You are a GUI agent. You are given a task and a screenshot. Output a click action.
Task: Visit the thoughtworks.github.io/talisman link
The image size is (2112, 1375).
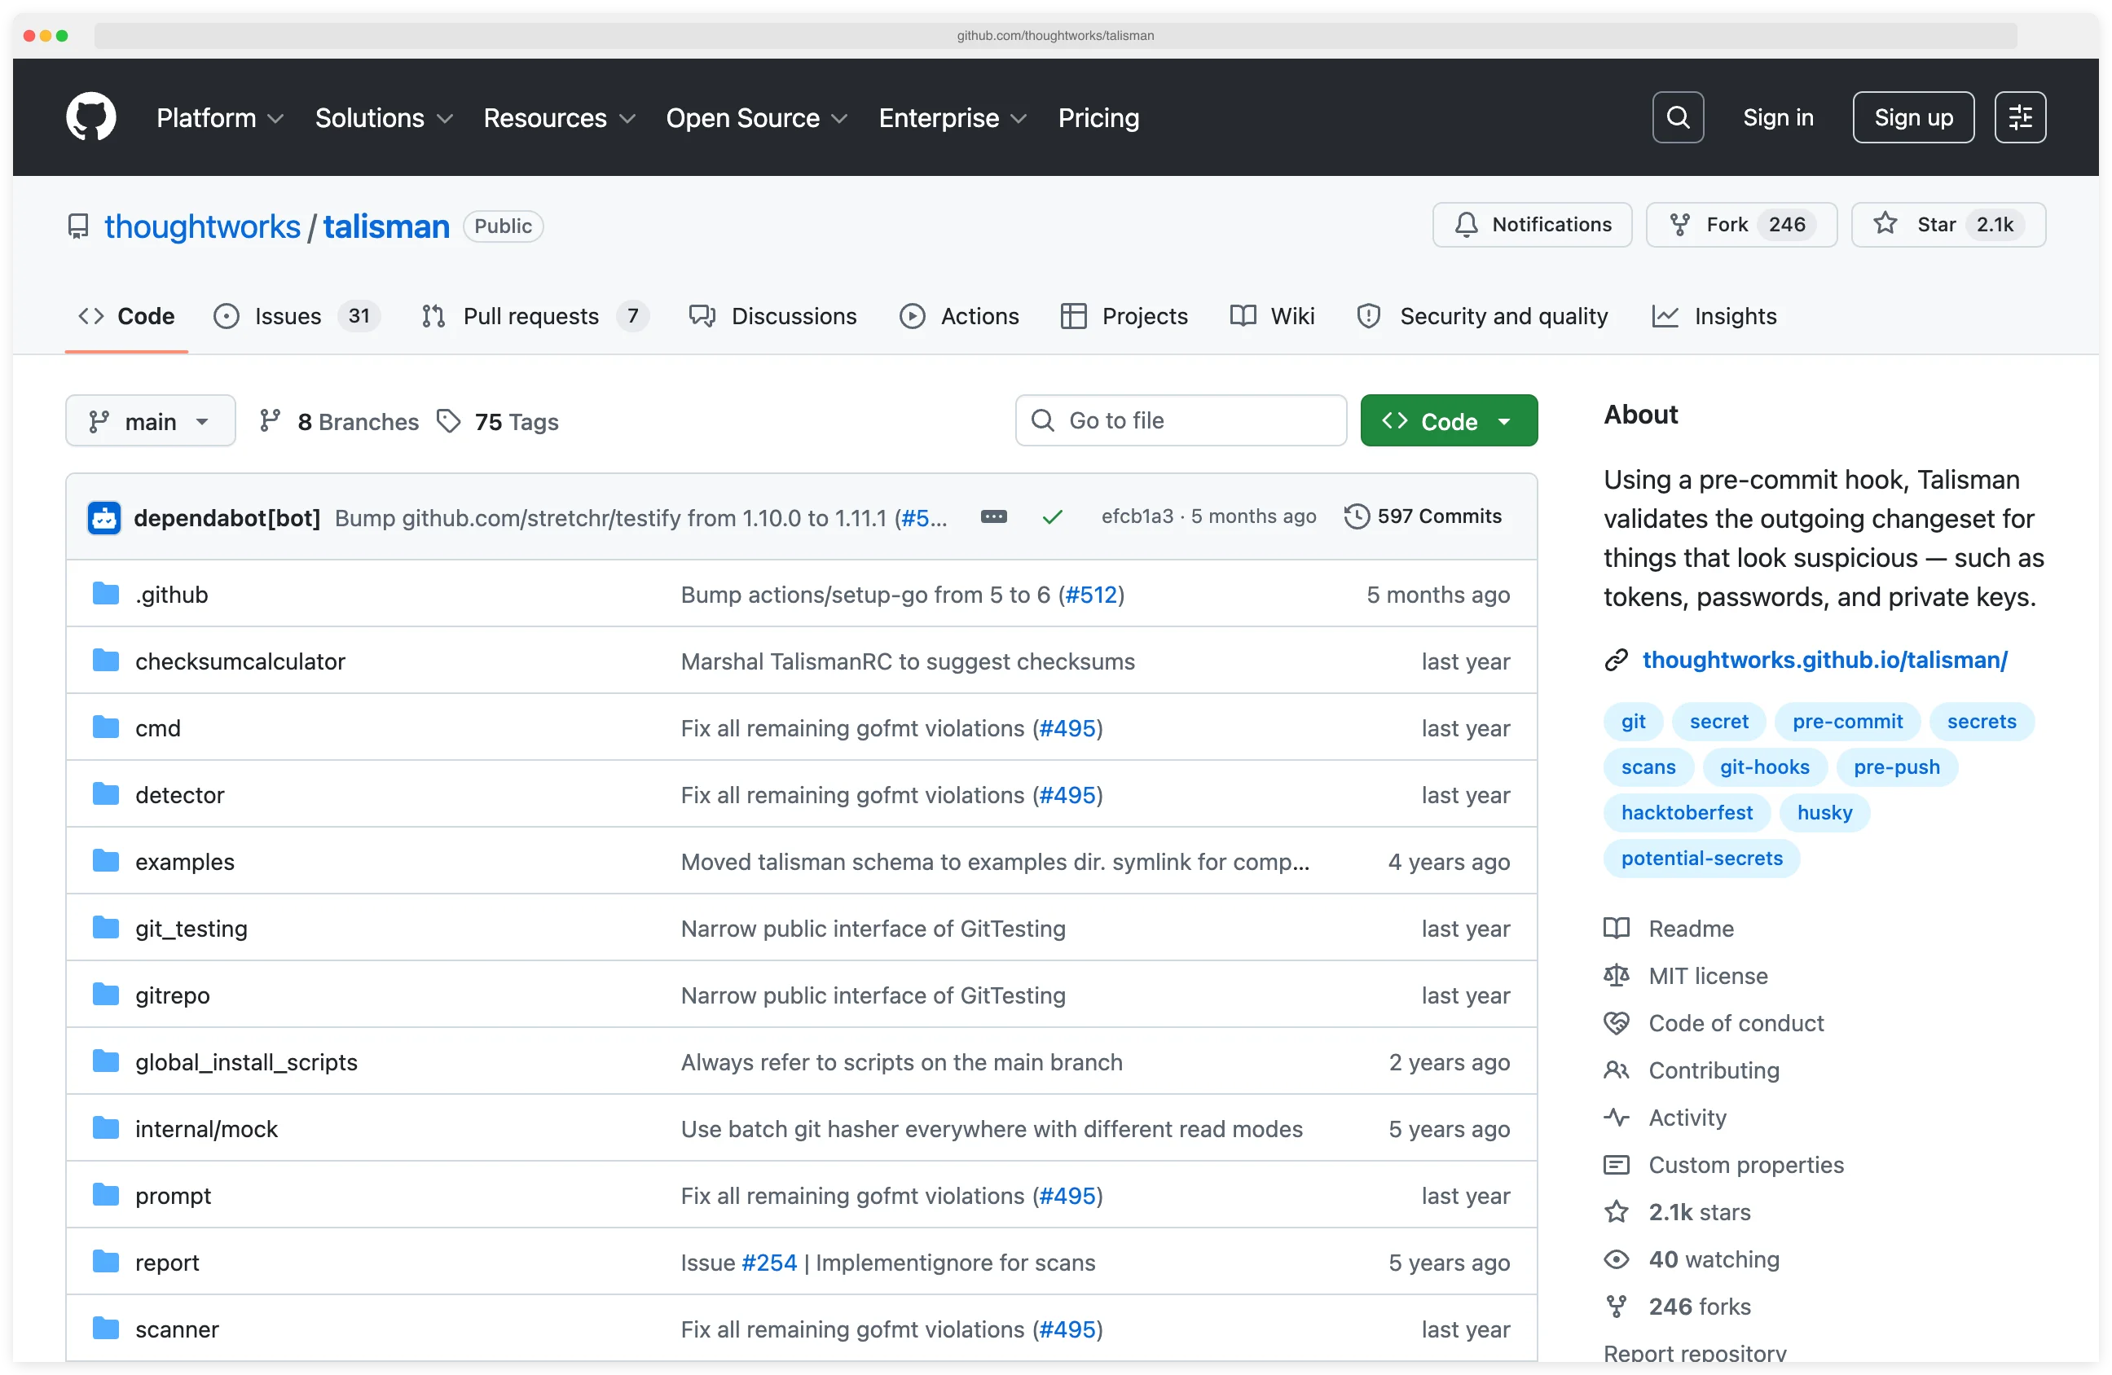(x=1824, y=659)
